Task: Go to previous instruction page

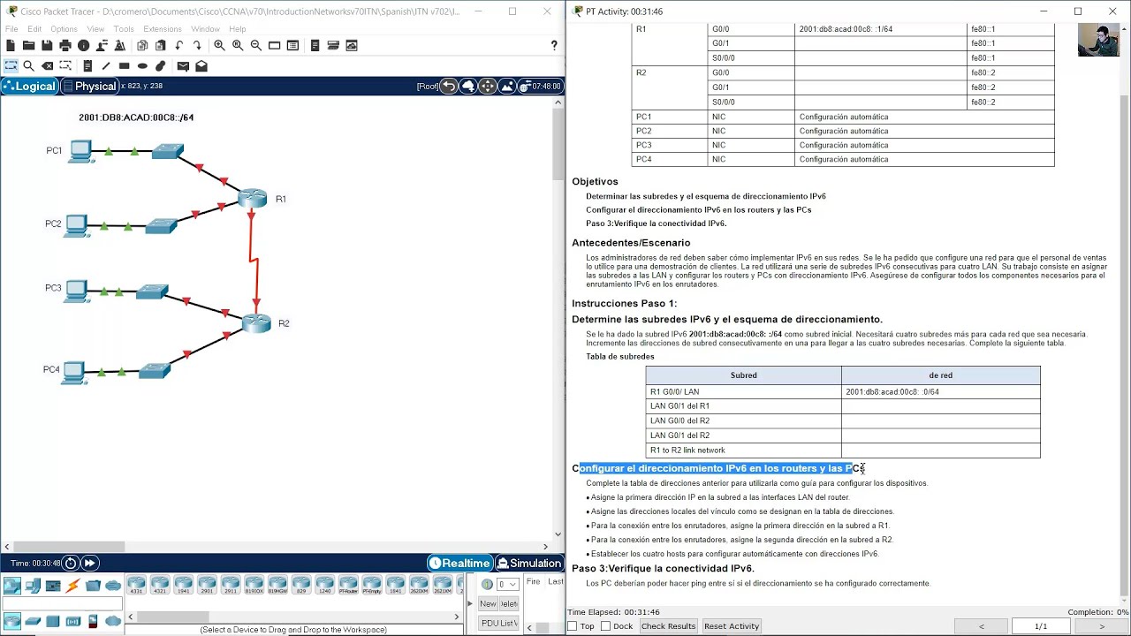Action: [x=981, y=626]
